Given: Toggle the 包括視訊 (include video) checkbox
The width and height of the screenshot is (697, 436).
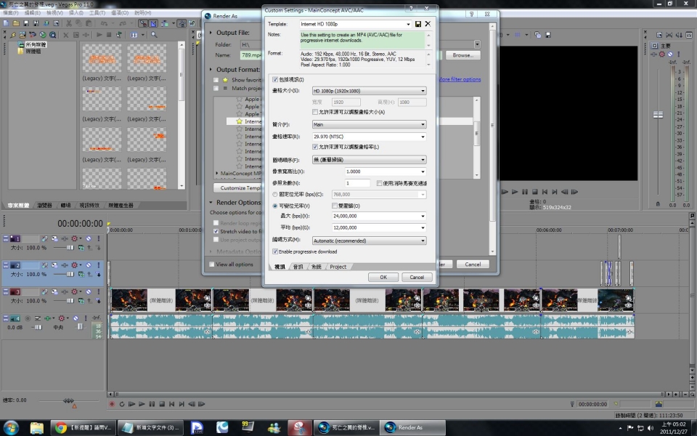Looking at the screenshot, I should [275, 79].
